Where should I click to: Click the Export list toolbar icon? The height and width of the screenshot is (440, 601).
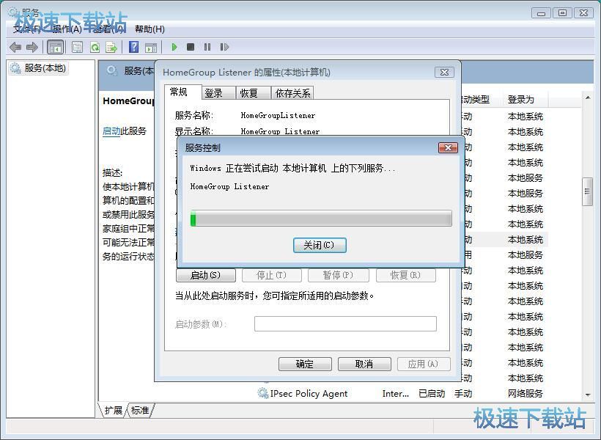(x=111, y=47)
